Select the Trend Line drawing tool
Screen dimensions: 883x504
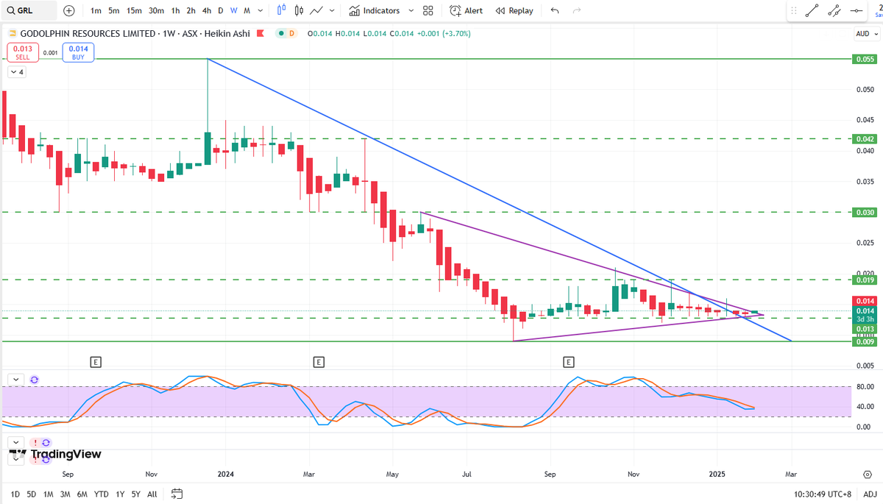(812, 11)
